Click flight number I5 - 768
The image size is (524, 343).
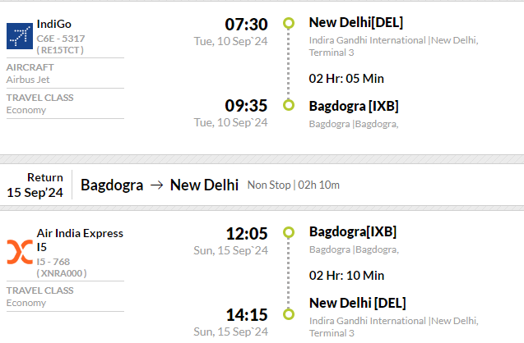point(53,262)
